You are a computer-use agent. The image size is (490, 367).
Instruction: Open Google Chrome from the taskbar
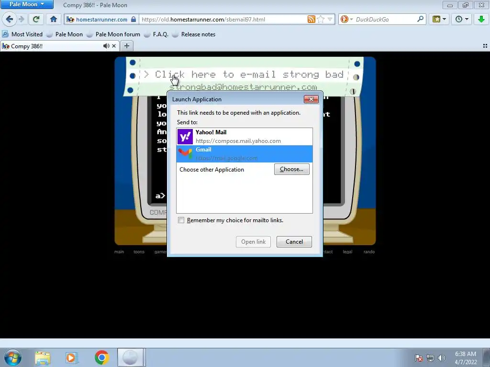coord(102,357)
